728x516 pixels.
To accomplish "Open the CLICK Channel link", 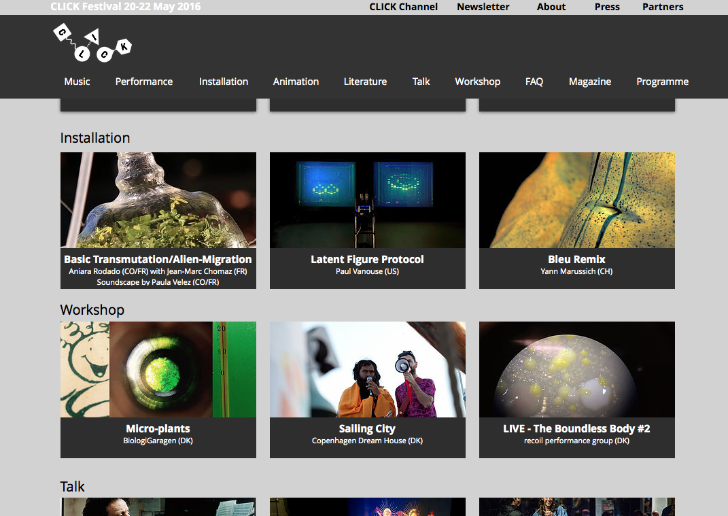I will coord(403,7).
